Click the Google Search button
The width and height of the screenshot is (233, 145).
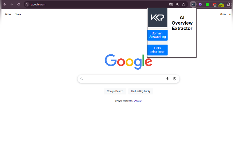tap(115, 91)
